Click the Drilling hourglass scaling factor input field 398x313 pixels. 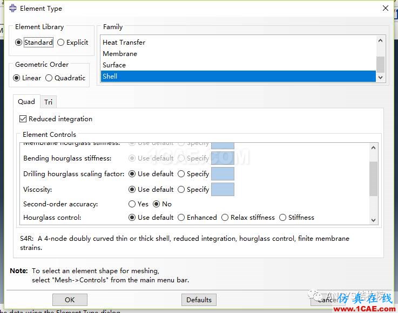click(222, 174)
